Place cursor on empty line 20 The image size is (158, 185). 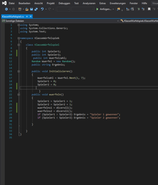tap(89, 88)
